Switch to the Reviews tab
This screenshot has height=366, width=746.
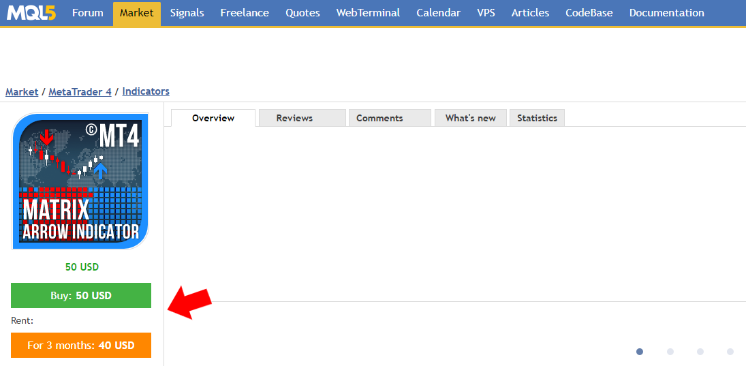[294, 118]
